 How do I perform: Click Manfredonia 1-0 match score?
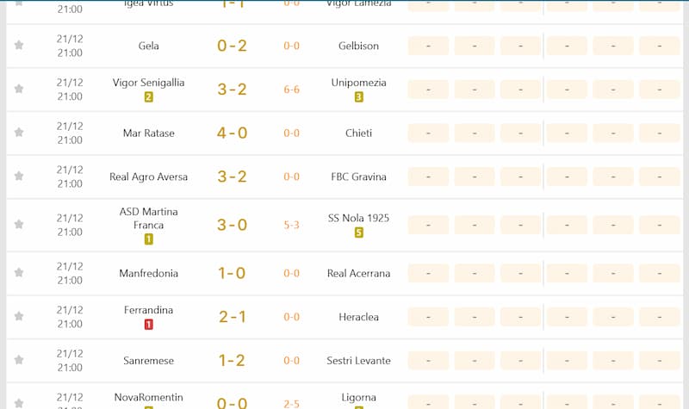point(232,273)
